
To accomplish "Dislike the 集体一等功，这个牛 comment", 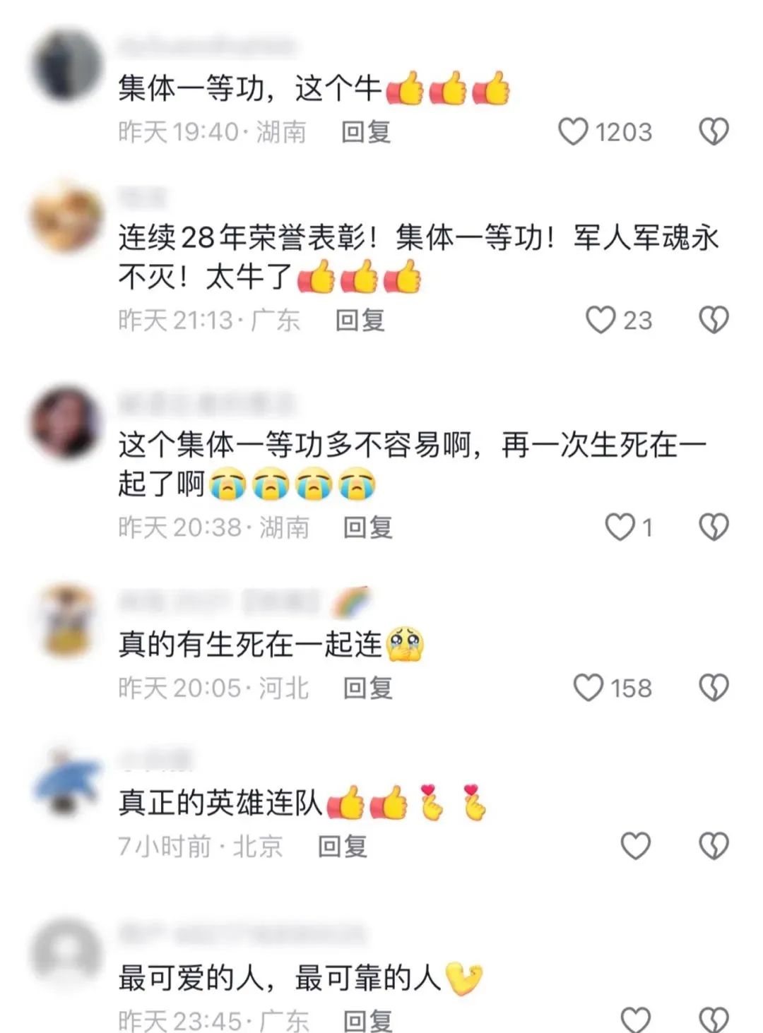I will [x=714, y=132].
